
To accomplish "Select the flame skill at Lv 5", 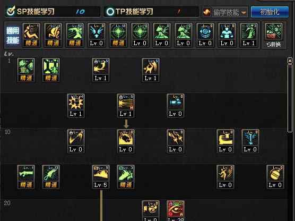I will tap(101, 177).
